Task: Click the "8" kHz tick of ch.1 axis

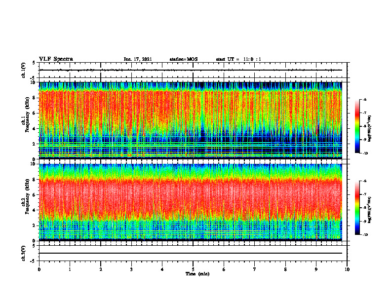Action: click(x=34, y=98)
